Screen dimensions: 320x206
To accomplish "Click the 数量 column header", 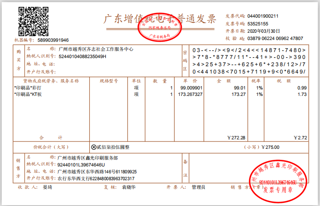I will click(x=160, y=81).
